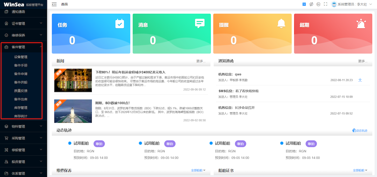Viewport: 377px width, 177px height.
Task: Open 库存统计 submenu item
Action: (21, 116)
